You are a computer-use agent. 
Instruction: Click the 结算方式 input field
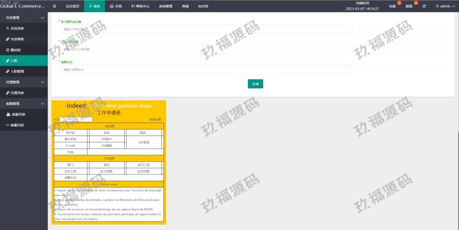pos(206,70)
